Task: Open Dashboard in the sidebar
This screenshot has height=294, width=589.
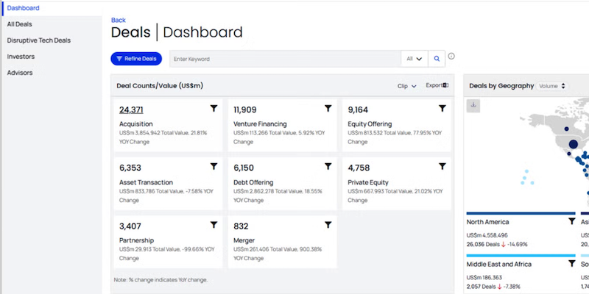Action: (24, 8)
